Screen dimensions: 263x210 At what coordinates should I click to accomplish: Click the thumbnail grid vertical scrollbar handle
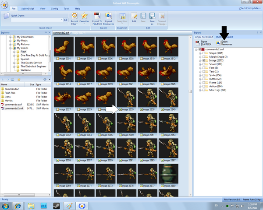coord(190,91)
